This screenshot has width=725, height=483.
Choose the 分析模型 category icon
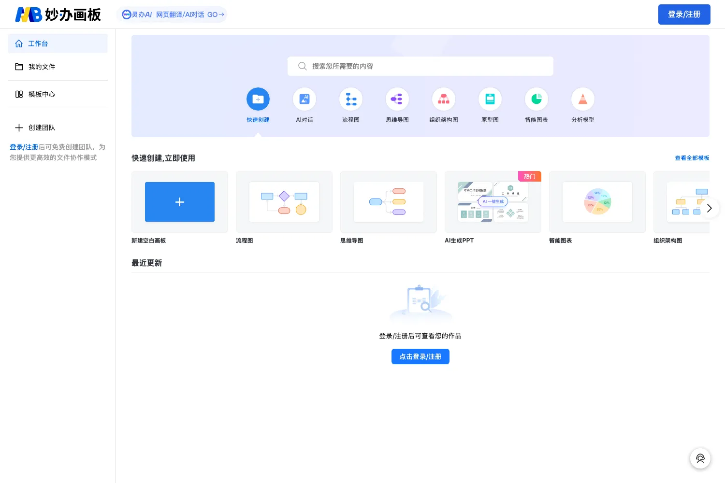point(583,99)
